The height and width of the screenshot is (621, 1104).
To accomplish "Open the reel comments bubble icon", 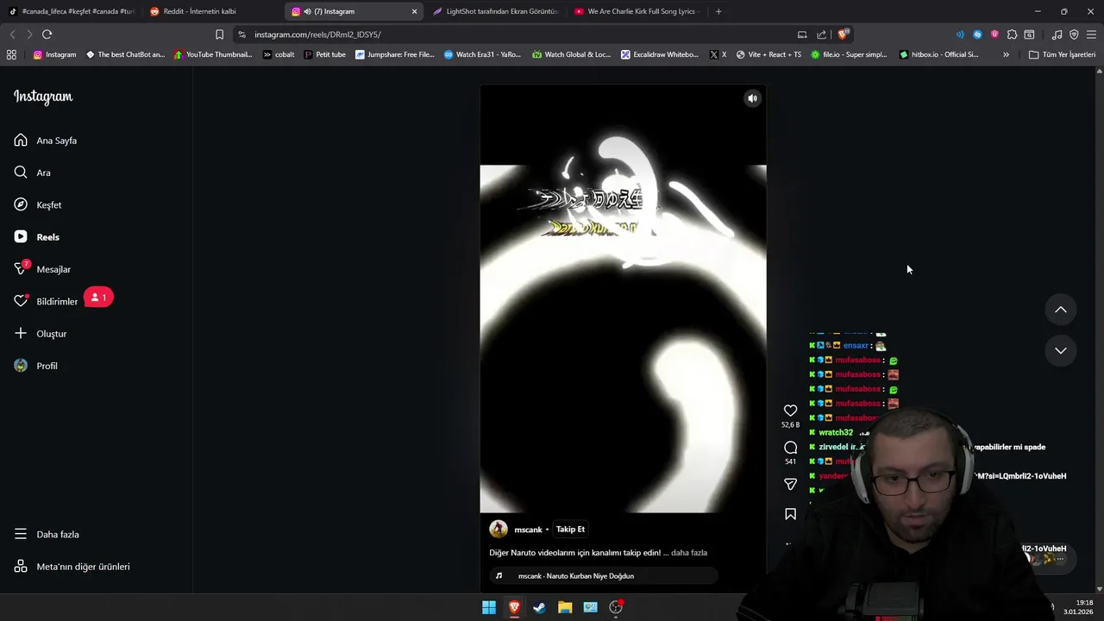I will [x=790, y=448].
